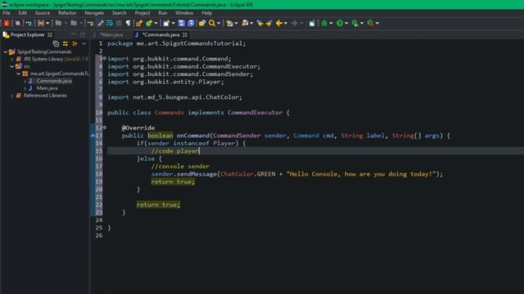This screenshot has height=294, width=524.
Task: Open the Back history dropdown arrow
Action: (286, 24)
